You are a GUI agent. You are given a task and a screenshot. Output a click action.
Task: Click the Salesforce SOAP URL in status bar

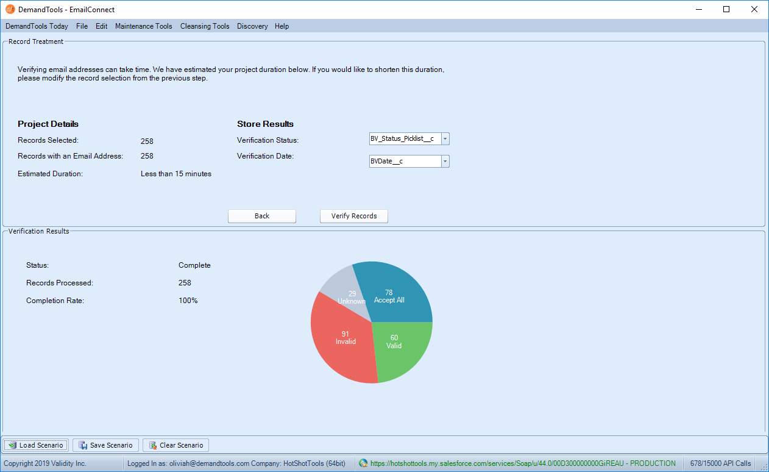tap(522, 463)
